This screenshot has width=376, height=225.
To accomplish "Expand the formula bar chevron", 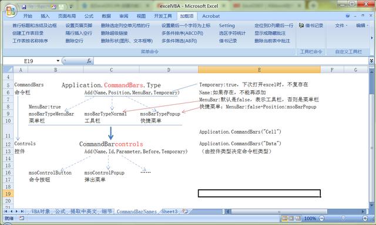I will point(371,61).
